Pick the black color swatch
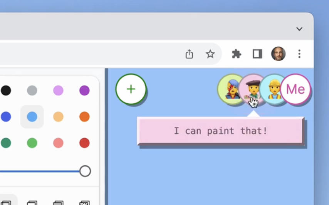The width and height of the screenshot is (329, 205). (6, 91)
